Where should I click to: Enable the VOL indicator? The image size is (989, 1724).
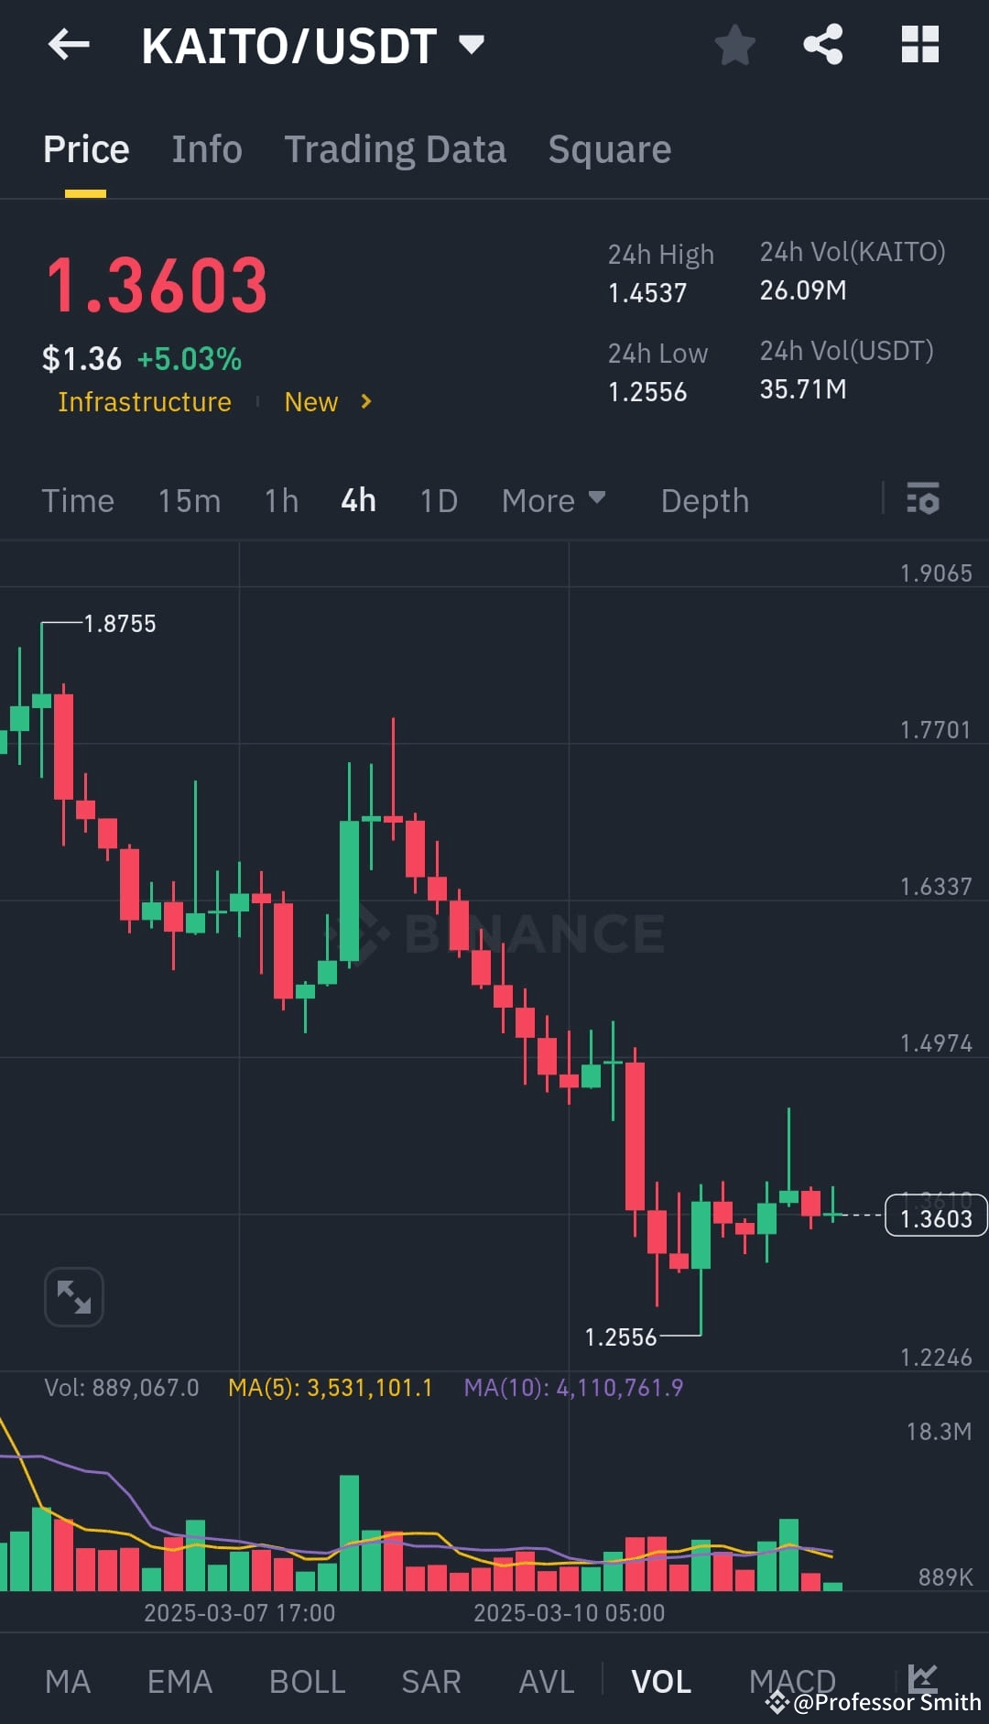(661, 1679)
